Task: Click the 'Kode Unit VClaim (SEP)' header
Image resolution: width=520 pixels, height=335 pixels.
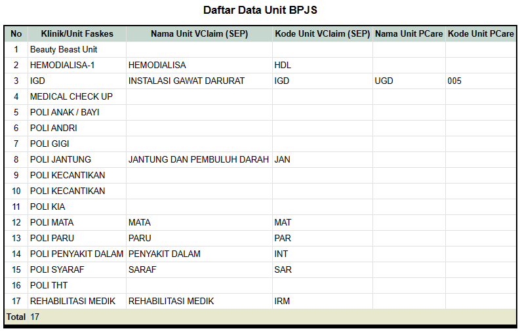Action: pos(323,34)
